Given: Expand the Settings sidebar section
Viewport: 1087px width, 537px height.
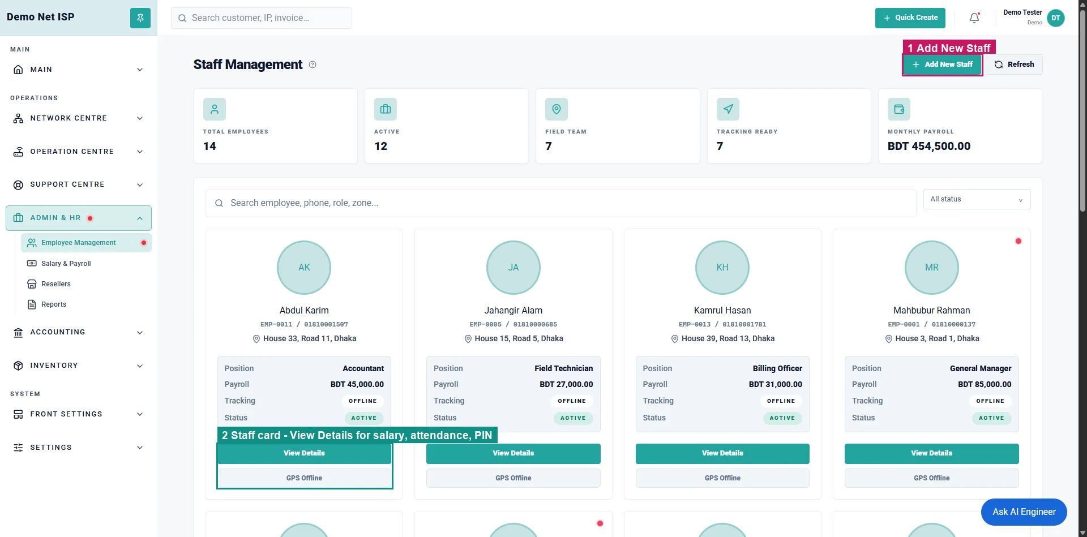Looking at the screenshot, I should [x=79, y=448].
